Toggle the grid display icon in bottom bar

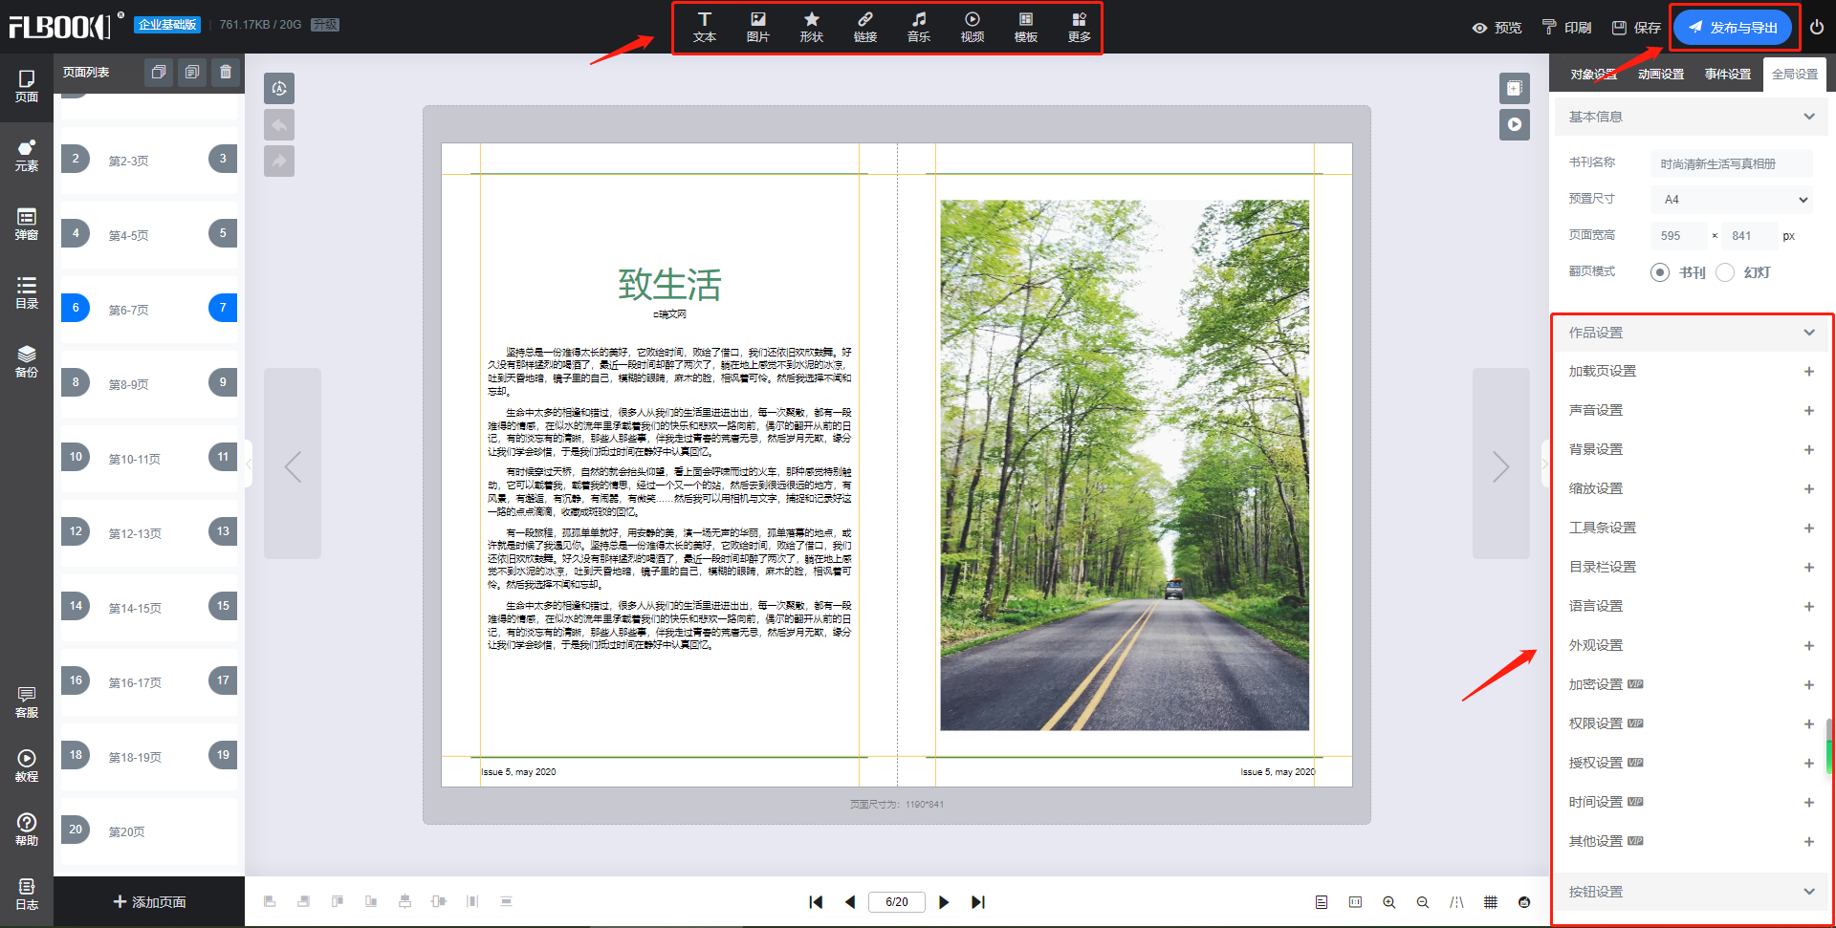tap(1491, 902)
